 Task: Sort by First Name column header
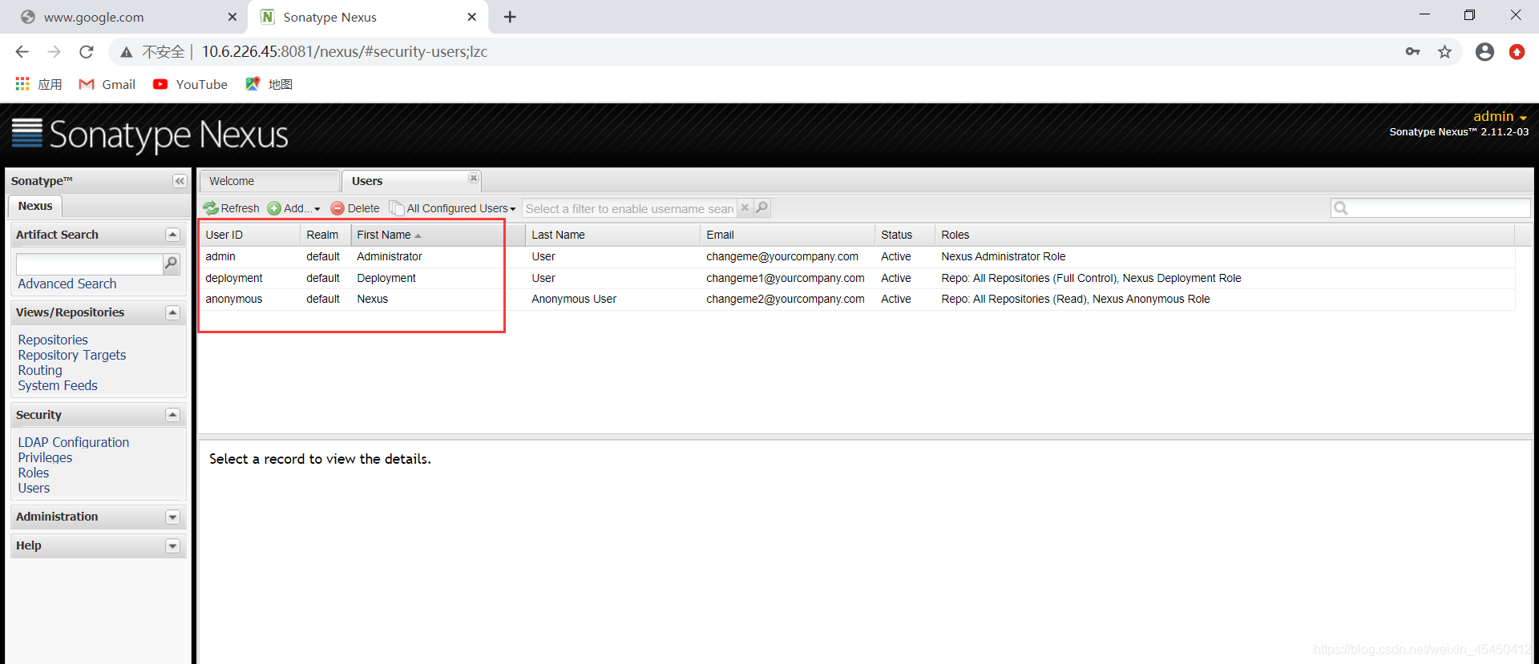click(438, 235)
